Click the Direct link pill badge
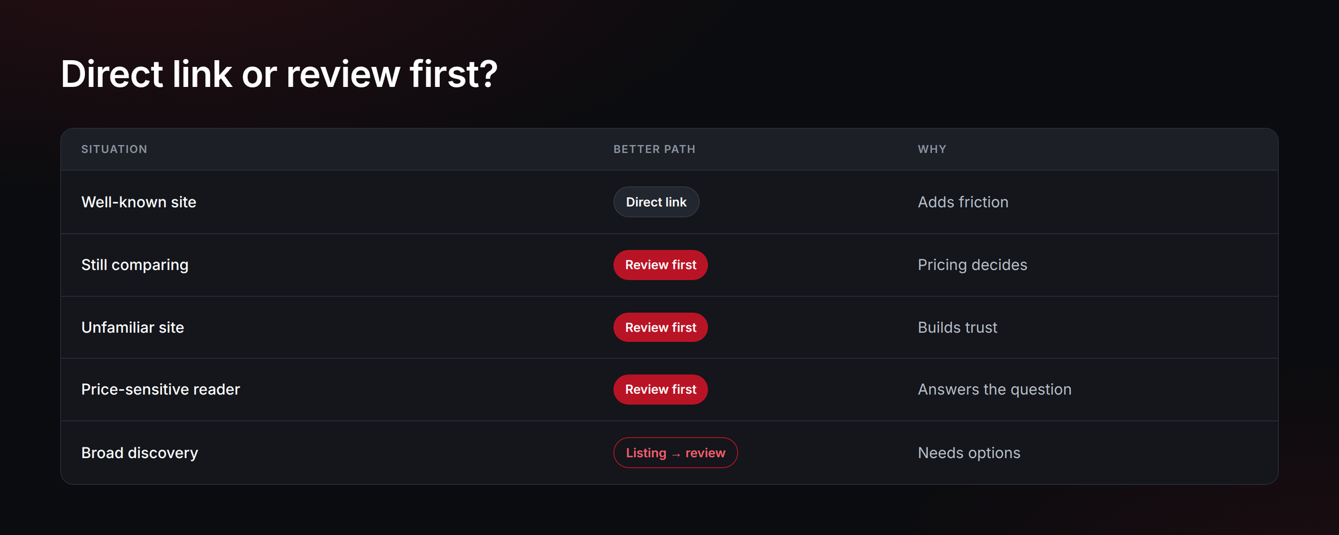This screenshot has width=1339, height=535. click(656, 202)
